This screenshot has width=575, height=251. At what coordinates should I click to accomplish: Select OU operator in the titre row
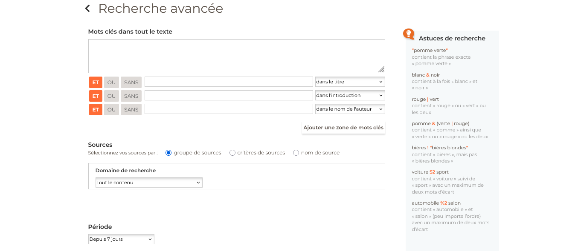pyautogui.click(x=111, y=82)
